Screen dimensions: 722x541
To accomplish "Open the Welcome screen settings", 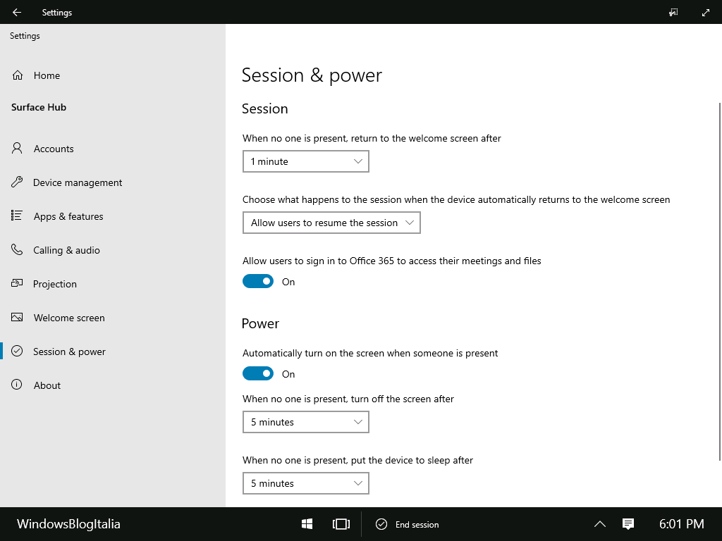I will (x=113, y=318).
